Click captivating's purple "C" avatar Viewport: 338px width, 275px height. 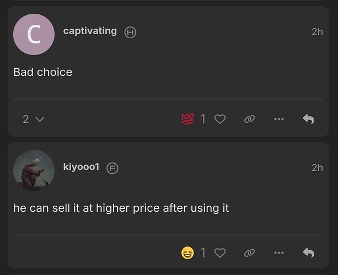pos(34,35)
